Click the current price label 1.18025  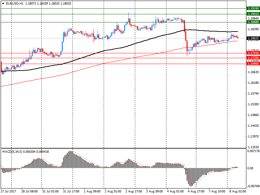(x=253, y=38)
